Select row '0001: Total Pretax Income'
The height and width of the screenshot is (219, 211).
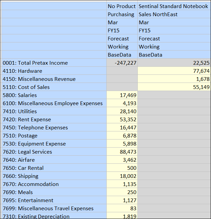tap(54, 63)
